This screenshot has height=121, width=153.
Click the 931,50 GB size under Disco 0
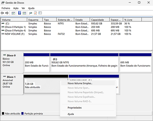[8, 62]
